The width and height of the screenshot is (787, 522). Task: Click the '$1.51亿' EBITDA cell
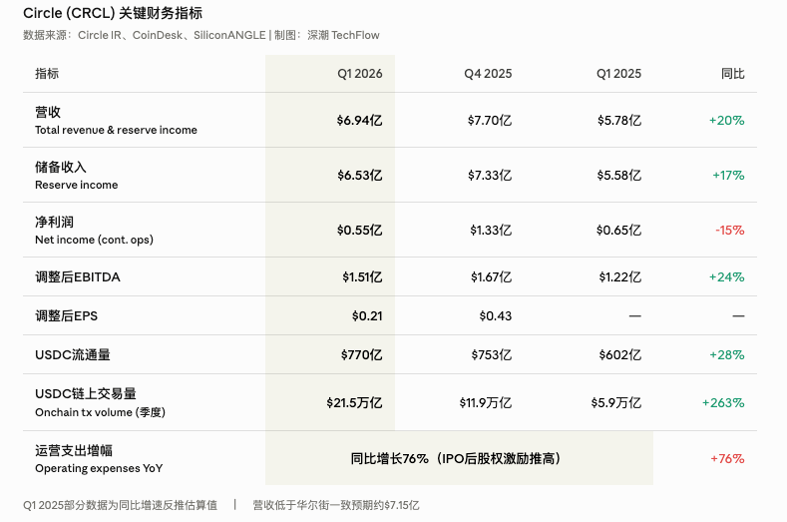(x=362, y=276)
